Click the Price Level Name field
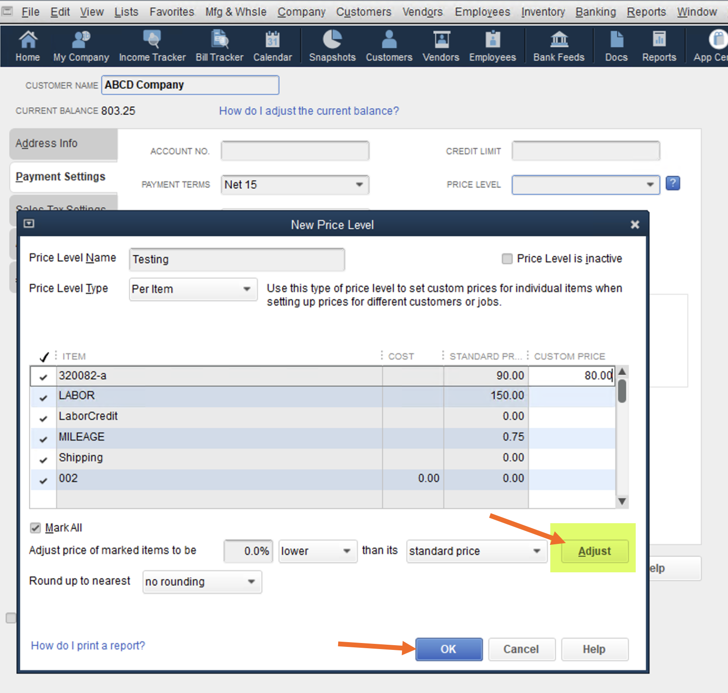The height and width of the screenshot is (693, 728). pyautogui.click(x=237, y=259)
